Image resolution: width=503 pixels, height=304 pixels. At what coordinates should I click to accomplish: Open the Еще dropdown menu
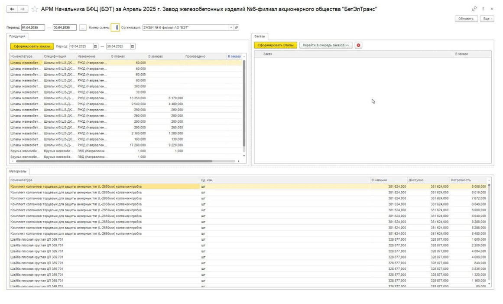click(x=487, y=19)
